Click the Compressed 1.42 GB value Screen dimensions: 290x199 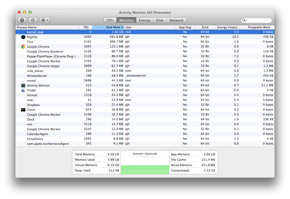tap(209, 170)
